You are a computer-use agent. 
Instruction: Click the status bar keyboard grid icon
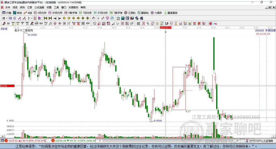click(x=2, y=141)
